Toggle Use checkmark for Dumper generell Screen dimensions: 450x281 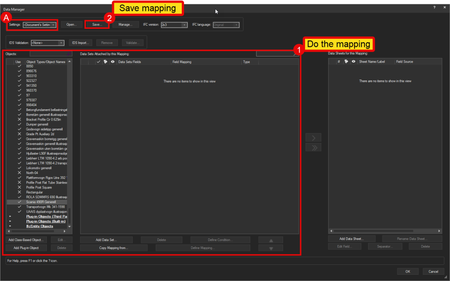point(19,125)
